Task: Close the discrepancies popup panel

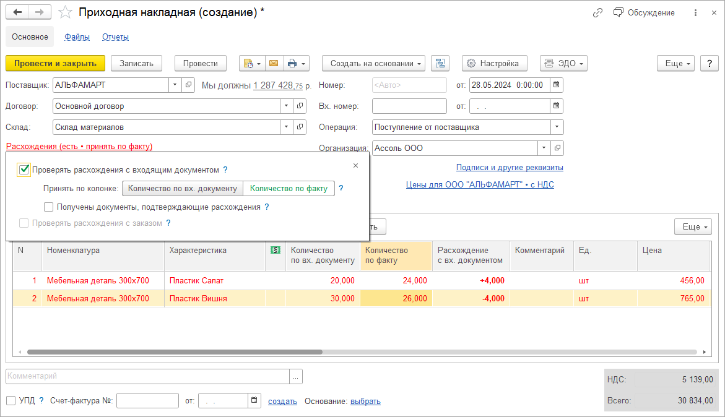Action: coord(355,165)
